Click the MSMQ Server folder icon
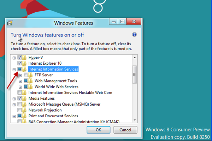The image size is (212, 141). [24, 104]
